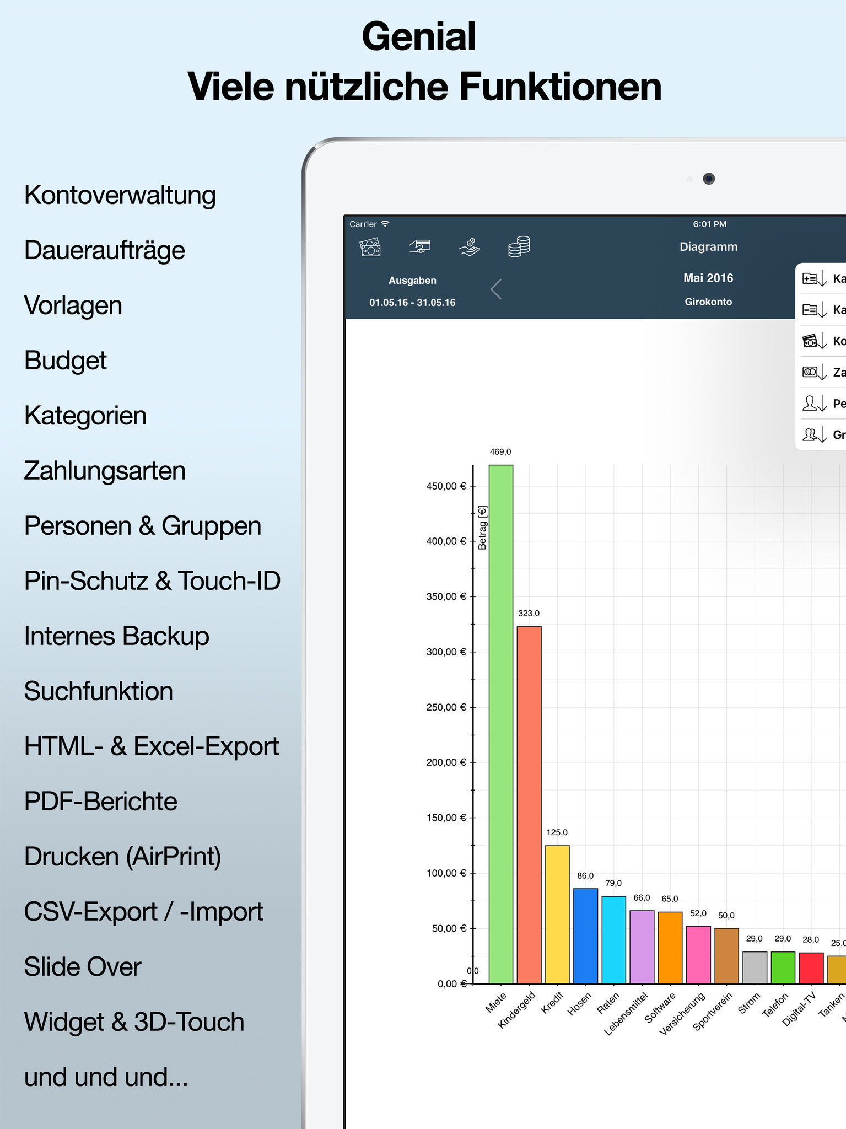Tap the 125,0 value label

click(x=557, y=832)
